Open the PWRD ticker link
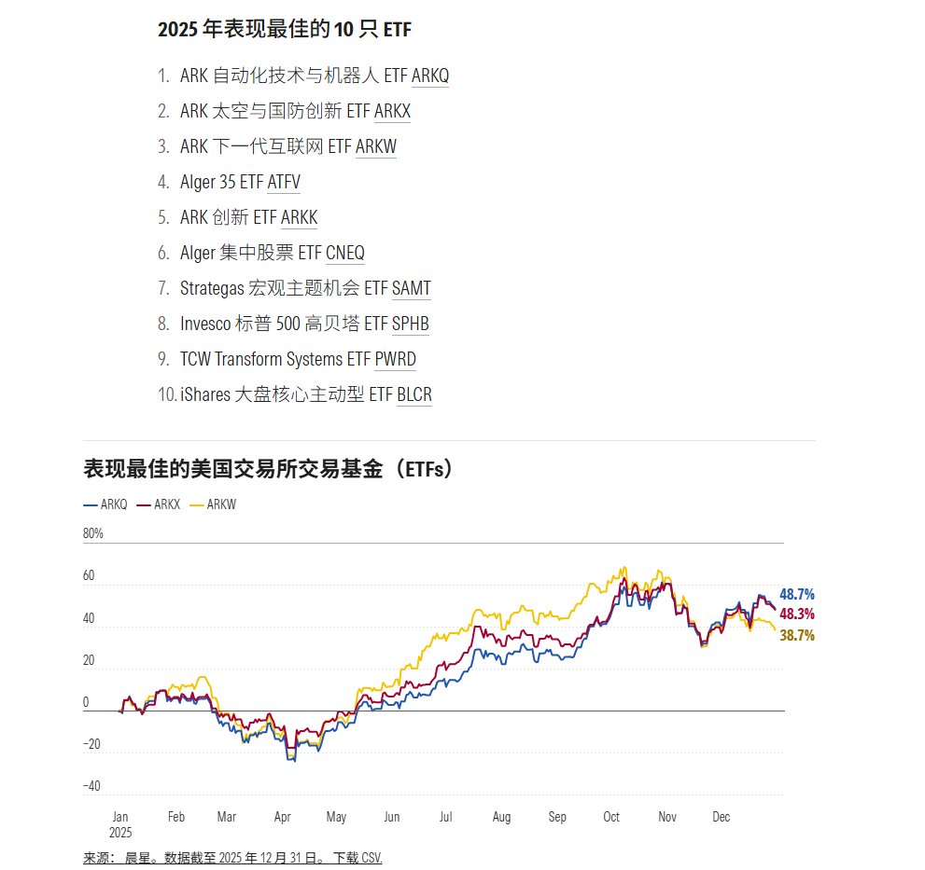 395,359
